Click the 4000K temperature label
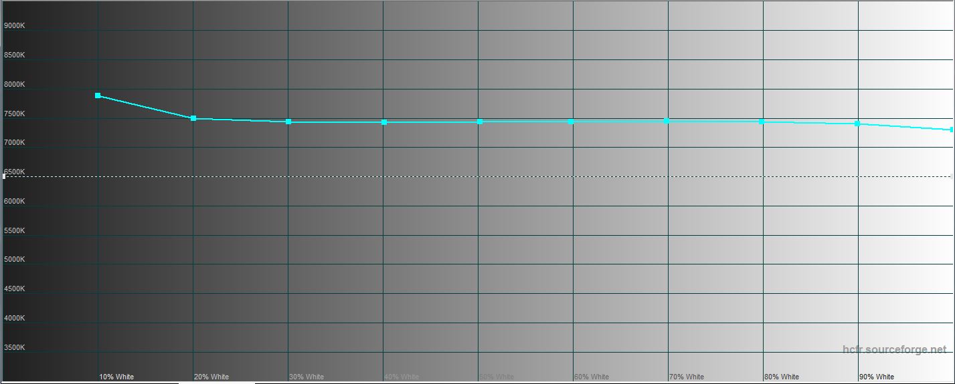 click(15, 318)
